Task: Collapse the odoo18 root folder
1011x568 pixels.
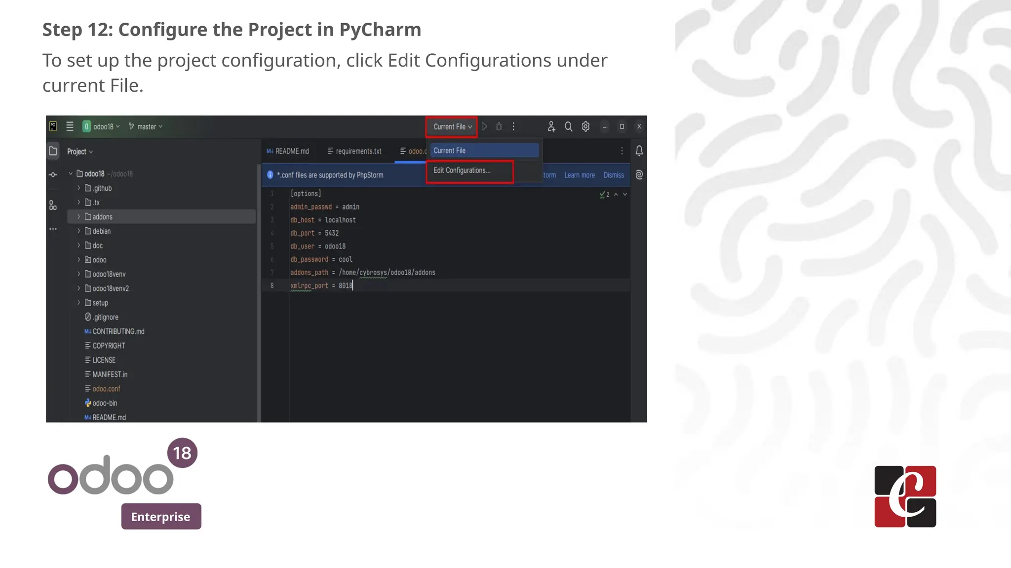Action: click(x=71, y=174)
